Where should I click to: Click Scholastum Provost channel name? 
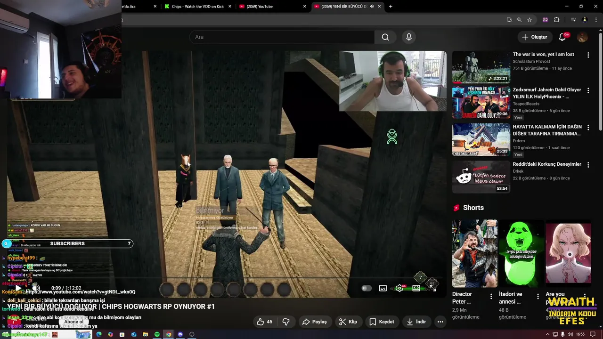[531, 62]
